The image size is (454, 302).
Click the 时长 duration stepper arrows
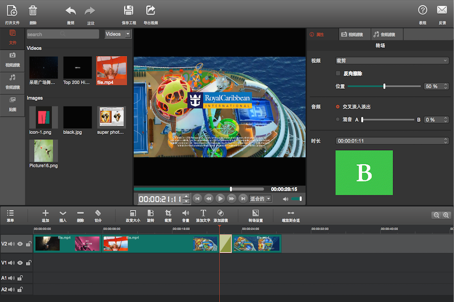[x=446, y=141]
